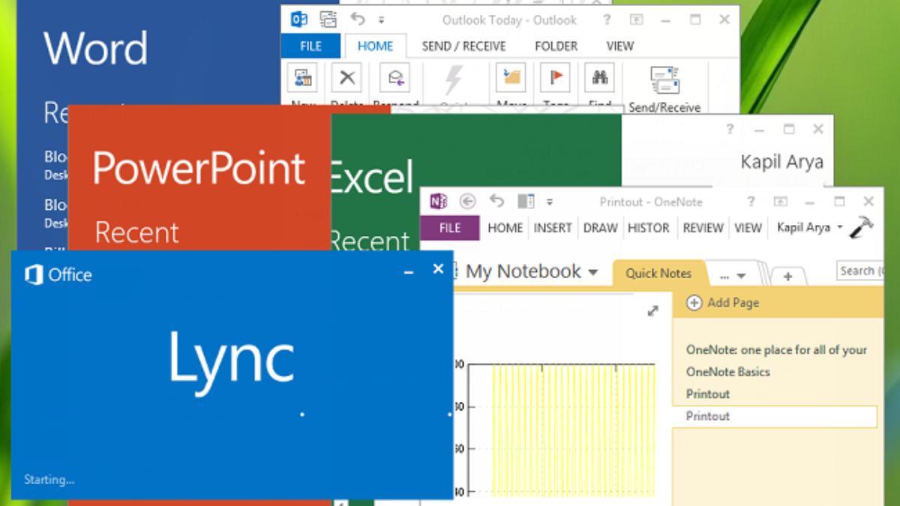Viewport: 900px width, 506px height.
Task: Click the Quick Steps lightning icon in Outlook
Action: [454, 79]
